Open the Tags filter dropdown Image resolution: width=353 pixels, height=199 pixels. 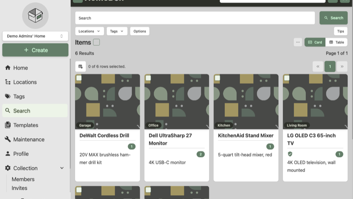(117, 31)
